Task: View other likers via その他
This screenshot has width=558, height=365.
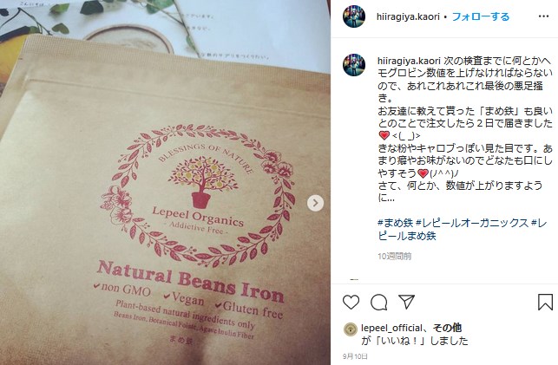Action: (x=447, y=328)
